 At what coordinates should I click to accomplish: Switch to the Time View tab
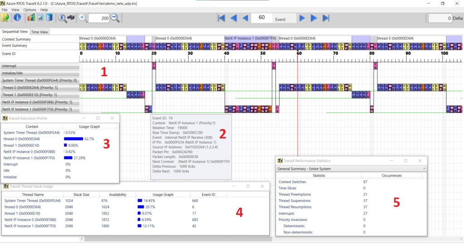39,32
